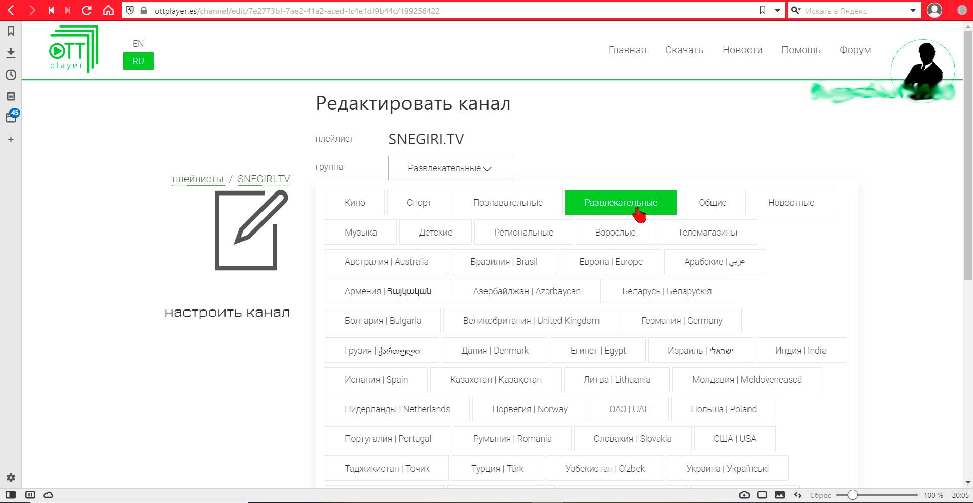Viewport: 973px width, 503px height.
Task: Select the Украина | Українські group
Action: click(x=727, y=468)
